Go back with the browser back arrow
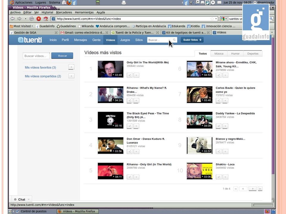 tap(13, 19)
